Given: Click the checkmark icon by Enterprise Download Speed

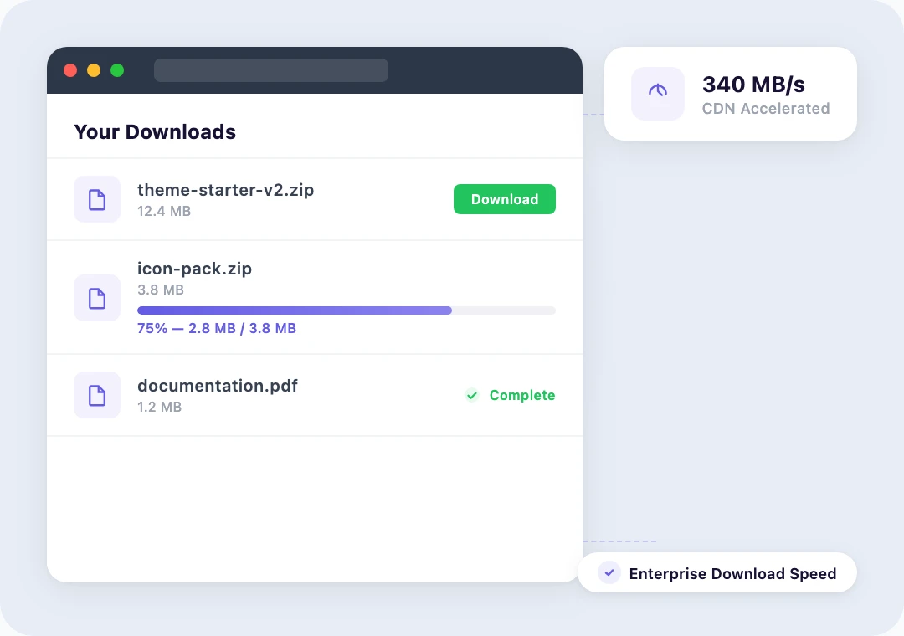Looking at the screenshot, I should [x=609, y=572].
